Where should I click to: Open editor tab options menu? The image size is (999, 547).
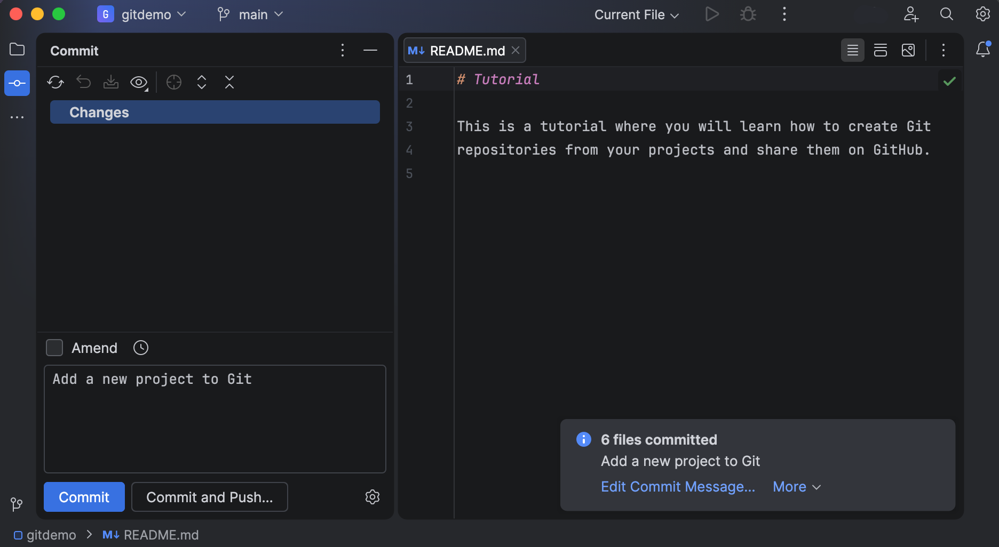[x=943, y=51]
